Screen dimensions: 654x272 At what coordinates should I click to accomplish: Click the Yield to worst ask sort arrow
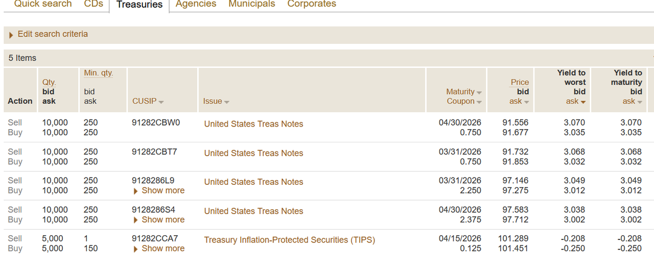(x=583, y=102)
